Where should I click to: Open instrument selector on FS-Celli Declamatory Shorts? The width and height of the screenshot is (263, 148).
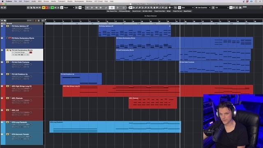click(x=21, y=52)
